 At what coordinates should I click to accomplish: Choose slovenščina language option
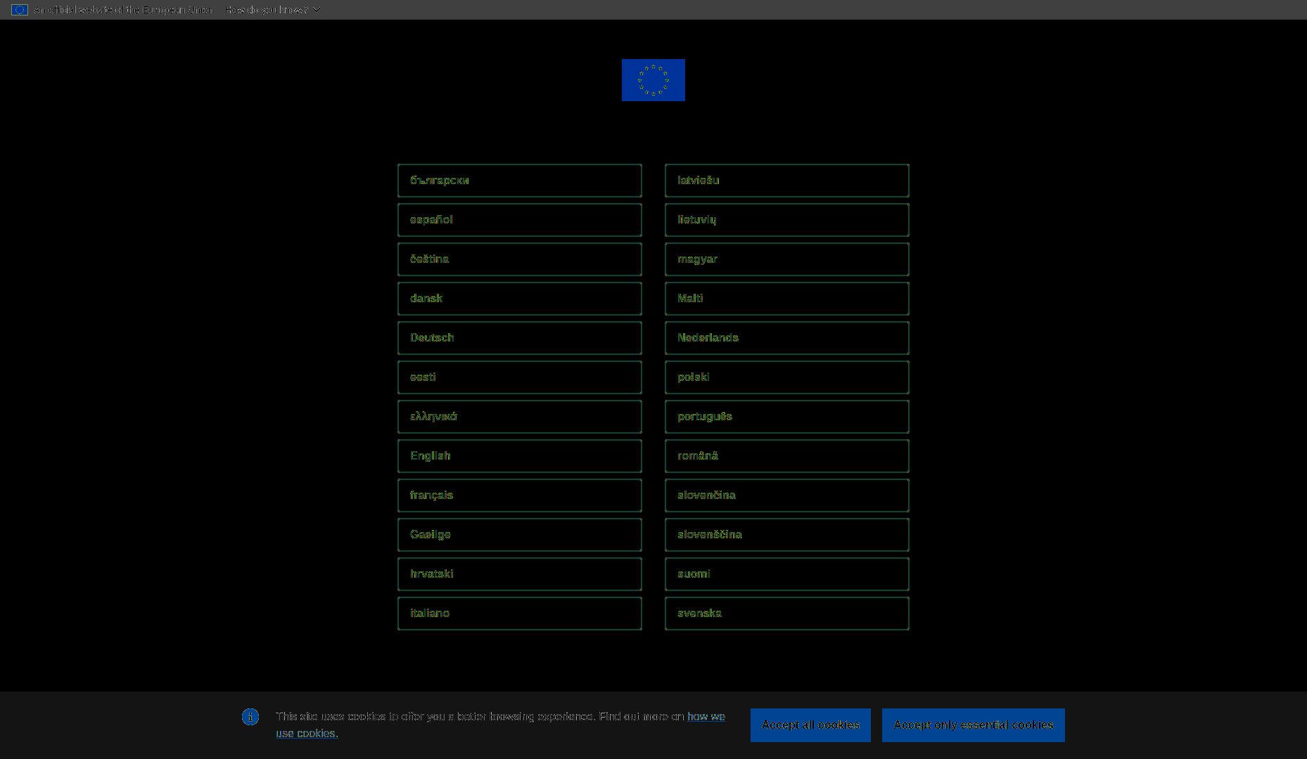click(787, 535)
